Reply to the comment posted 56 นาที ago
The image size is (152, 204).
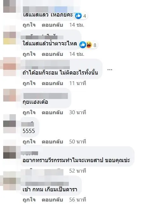point(52,200)
